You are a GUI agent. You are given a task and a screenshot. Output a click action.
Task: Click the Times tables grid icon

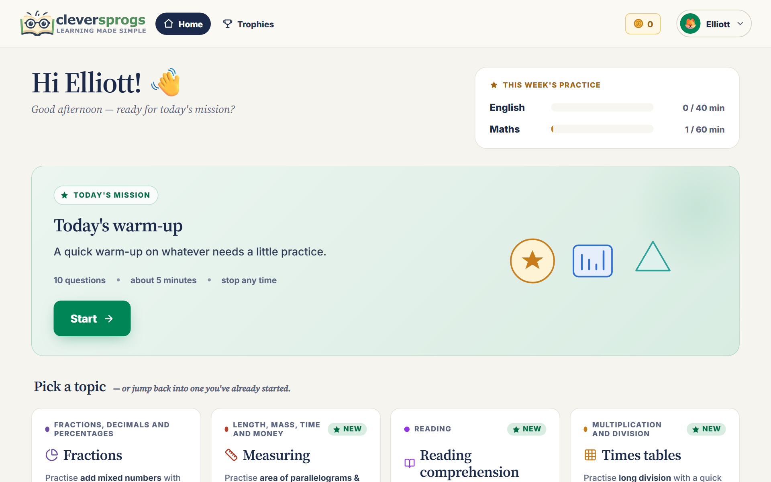click(590, 455)
